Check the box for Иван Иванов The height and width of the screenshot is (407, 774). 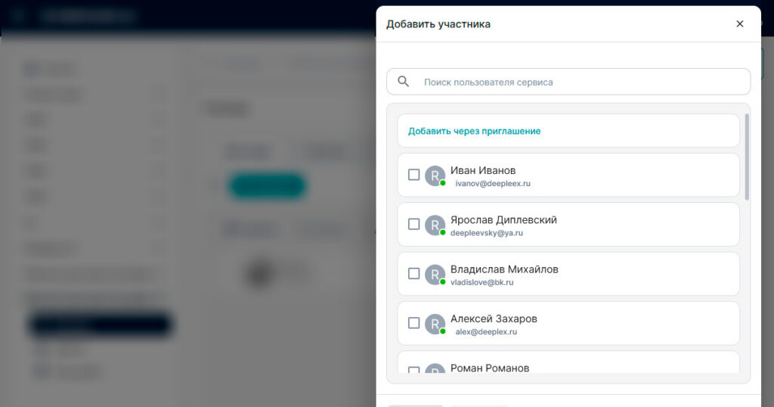click(413, 175)
